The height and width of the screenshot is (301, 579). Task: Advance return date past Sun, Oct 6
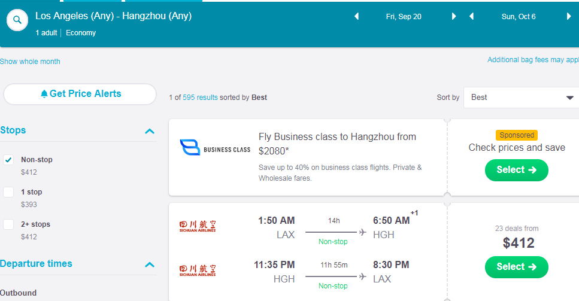569,17
